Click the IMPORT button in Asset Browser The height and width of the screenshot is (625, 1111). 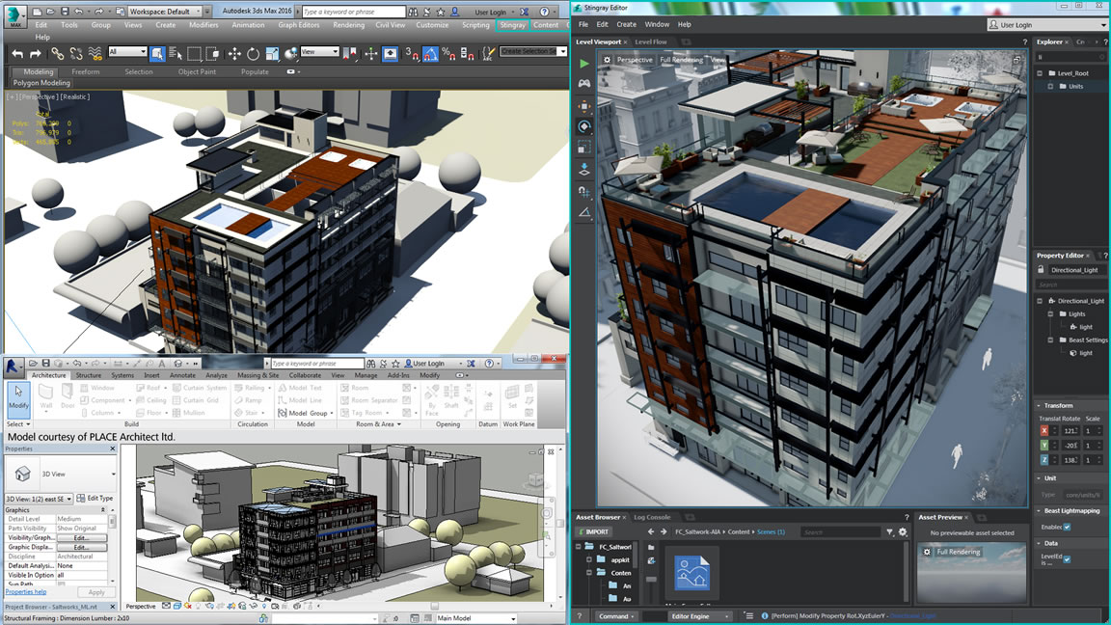593,531
